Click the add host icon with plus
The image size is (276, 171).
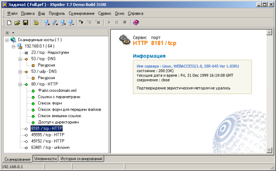pyautogui.click(x=47, y=22)
